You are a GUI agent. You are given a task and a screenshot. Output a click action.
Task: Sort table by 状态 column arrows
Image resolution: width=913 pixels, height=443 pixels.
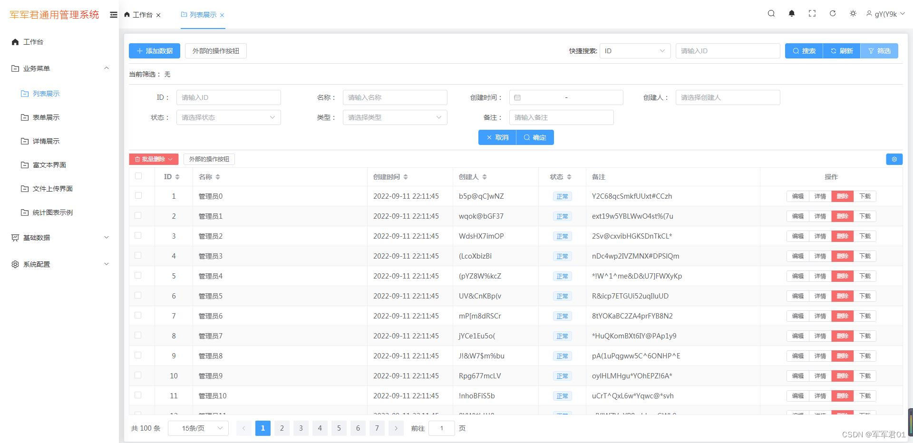(x=569, y=177)
